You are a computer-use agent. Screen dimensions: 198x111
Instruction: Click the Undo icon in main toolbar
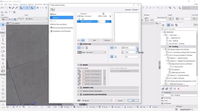click(x=2, y=8)
